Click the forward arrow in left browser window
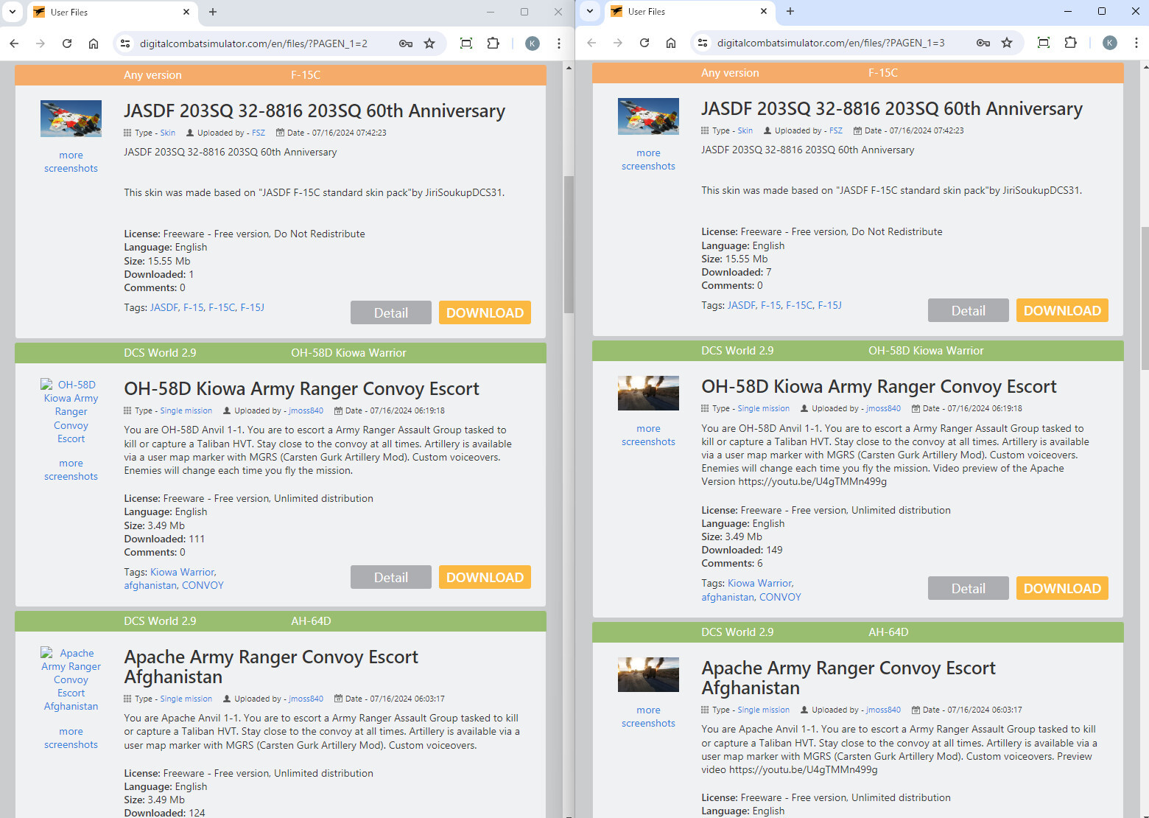Image resolution: width=1149 pixels, height=818 pixels. [x=41, y=43]
